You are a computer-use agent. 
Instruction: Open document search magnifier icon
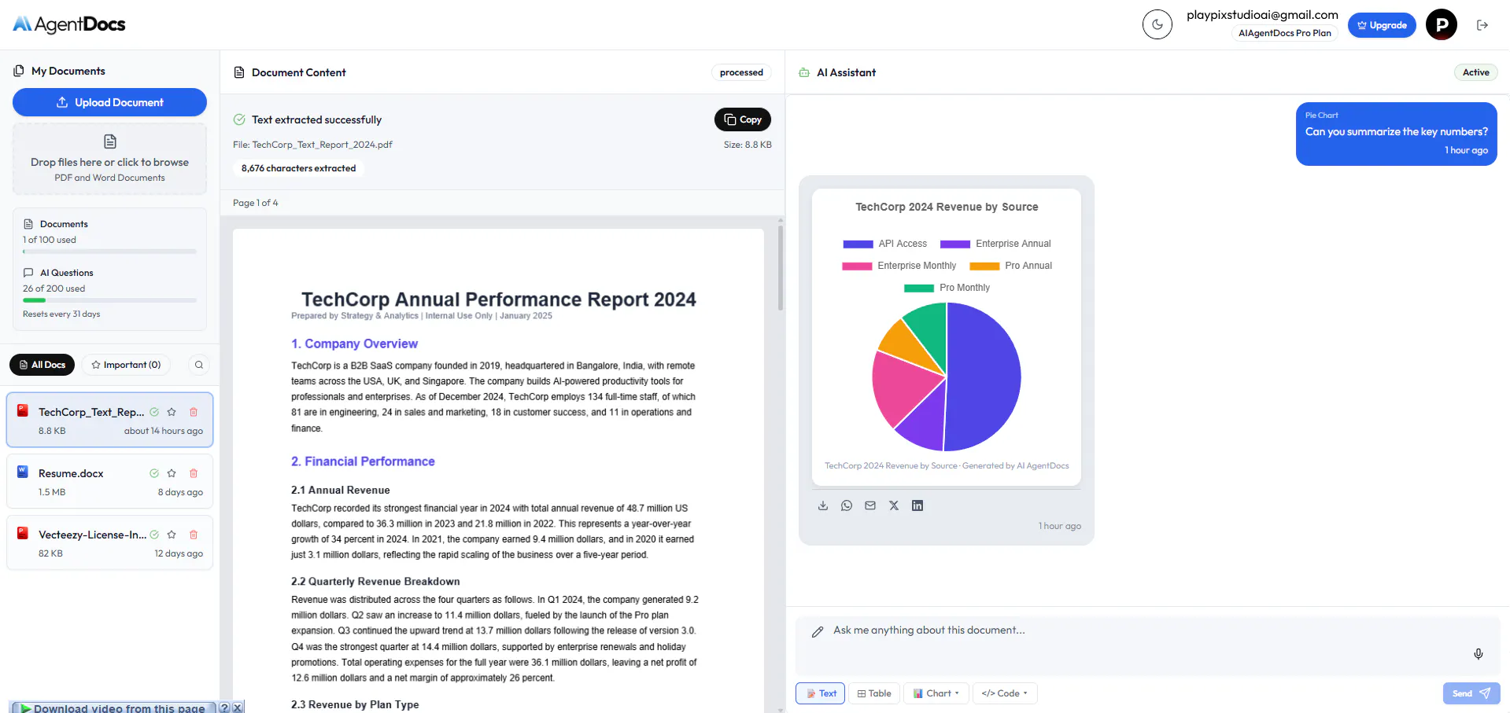[199, 365]
